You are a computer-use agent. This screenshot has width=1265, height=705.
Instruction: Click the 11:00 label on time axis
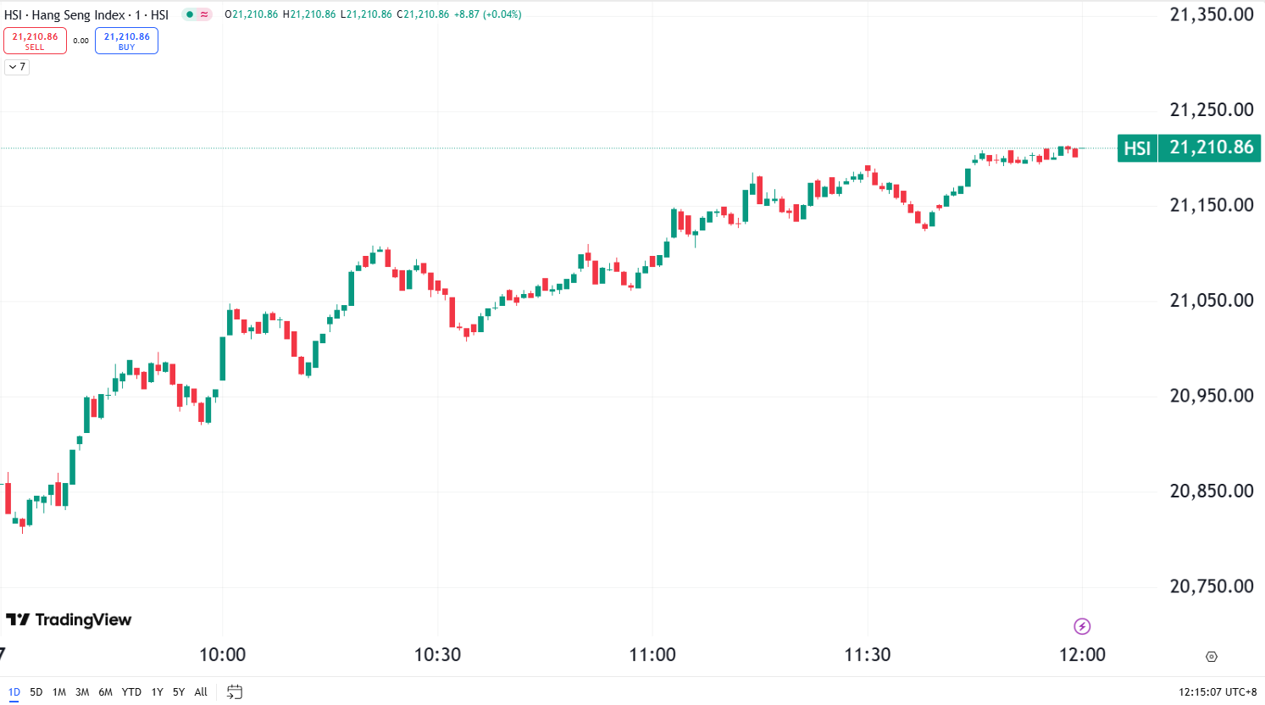pyautogui.click(x=652, y=655)
